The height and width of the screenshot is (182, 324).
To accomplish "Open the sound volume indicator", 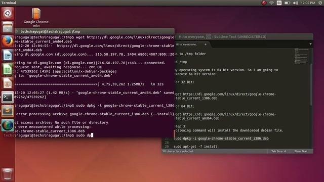I will point(296,3).
